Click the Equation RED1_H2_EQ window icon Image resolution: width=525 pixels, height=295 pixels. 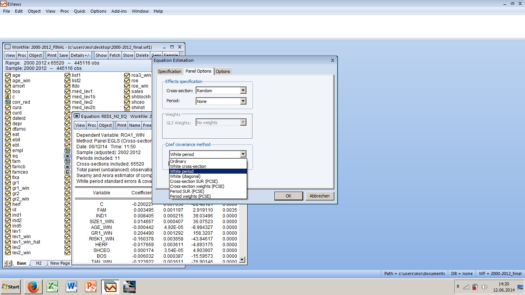(76, 116)
